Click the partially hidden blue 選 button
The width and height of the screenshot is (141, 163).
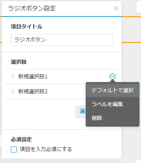tap(80, 111)
